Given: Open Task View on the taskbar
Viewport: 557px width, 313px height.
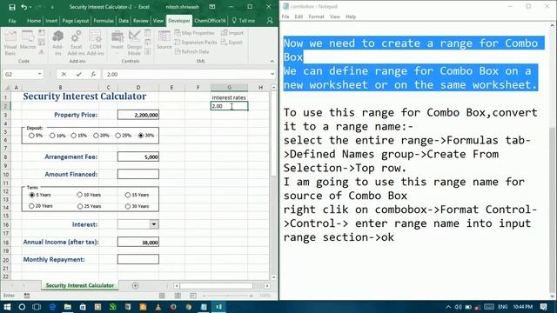Looking at the screenshot, I should click(x=37, y=307).
